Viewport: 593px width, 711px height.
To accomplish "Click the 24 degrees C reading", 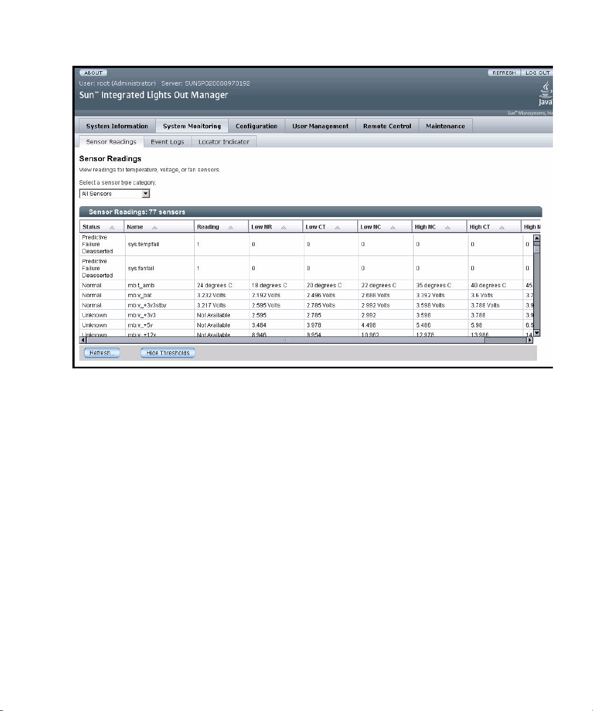I will [214, 286].
